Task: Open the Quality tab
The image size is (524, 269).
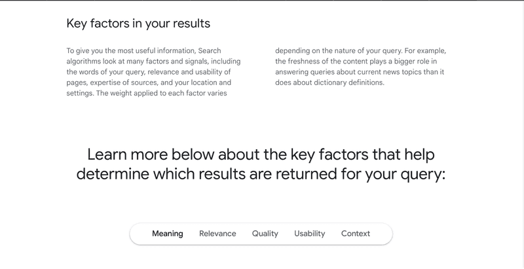Action: point(265,234)
